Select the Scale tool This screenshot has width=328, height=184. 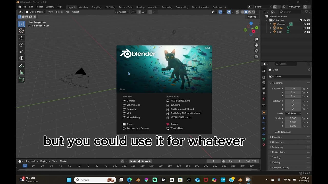click(x=22, y=51)
